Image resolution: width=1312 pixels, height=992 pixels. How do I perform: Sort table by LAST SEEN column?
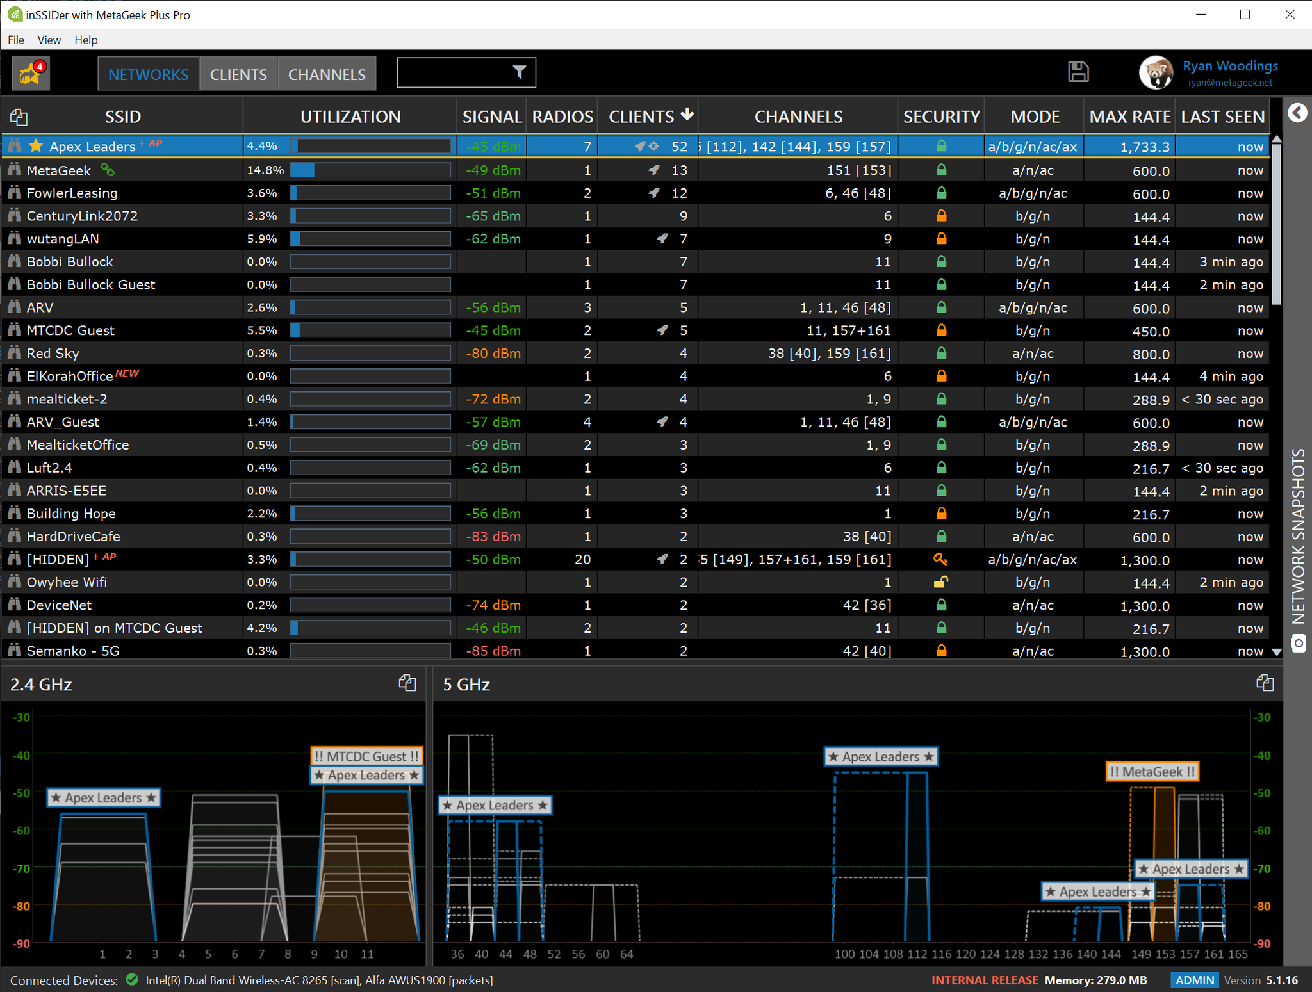tap(1222, 117)
